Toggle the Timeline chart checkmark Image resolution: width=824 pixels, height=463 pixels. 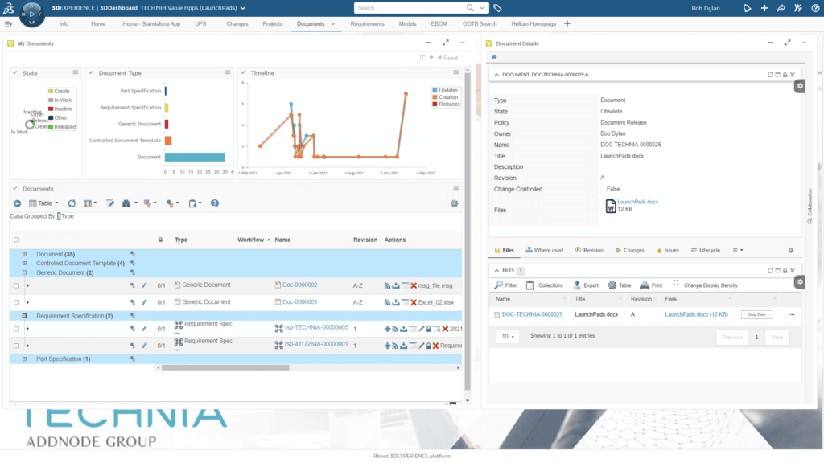click(x=243, y=73)
